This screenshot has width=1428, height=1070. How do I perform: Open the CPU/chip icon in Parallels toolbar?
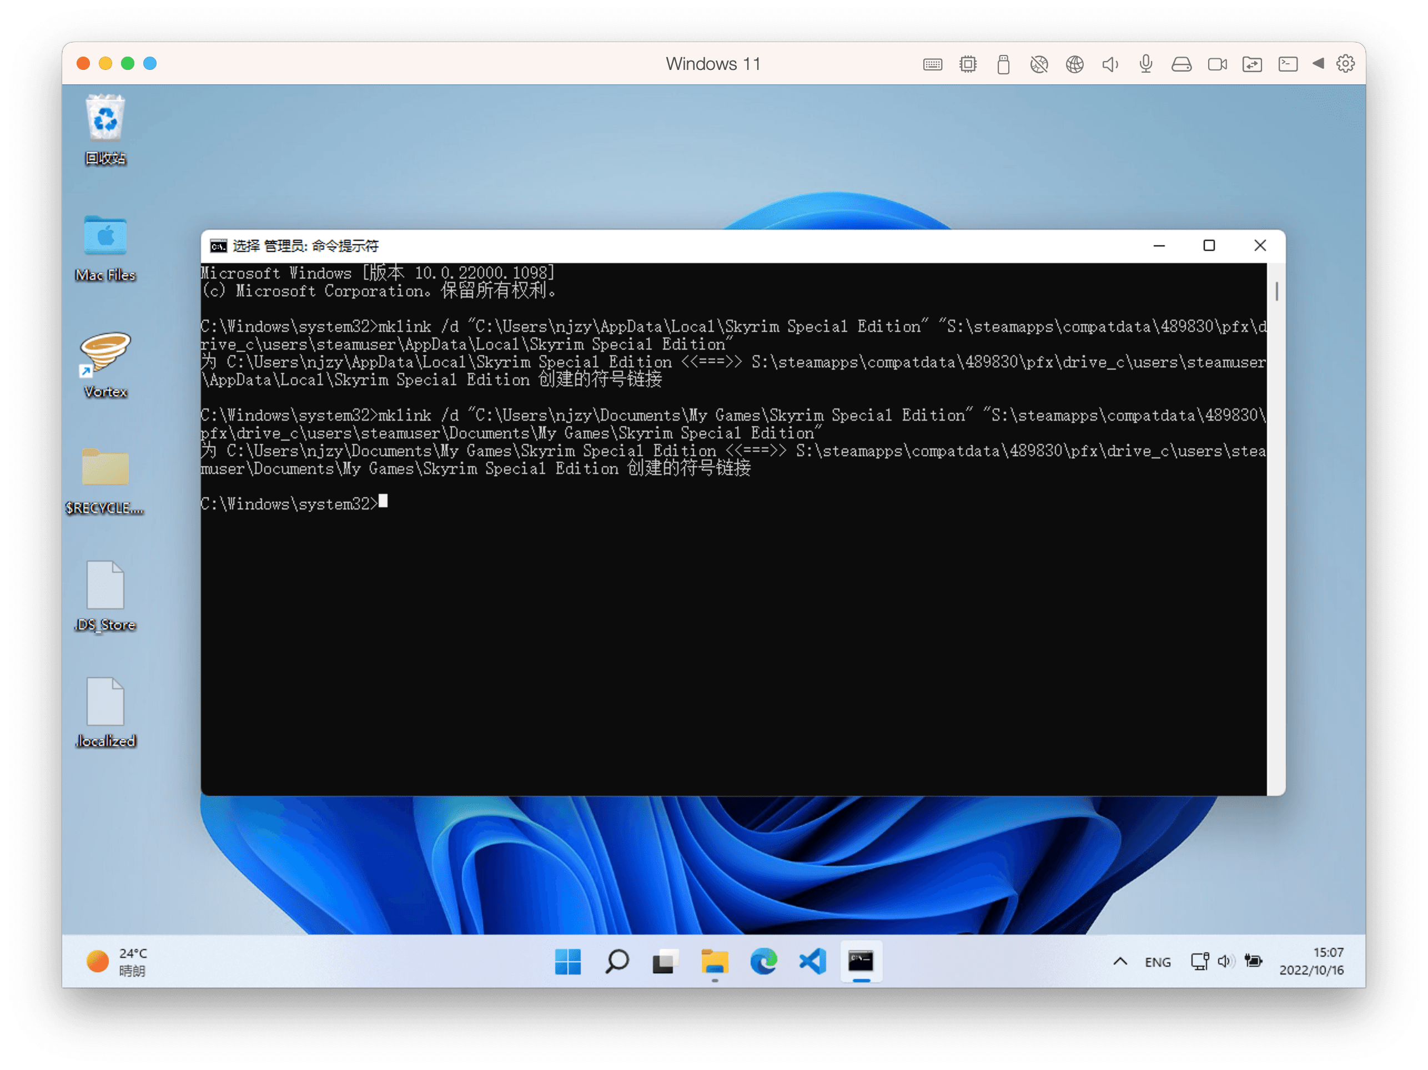[x=968, y=64]
